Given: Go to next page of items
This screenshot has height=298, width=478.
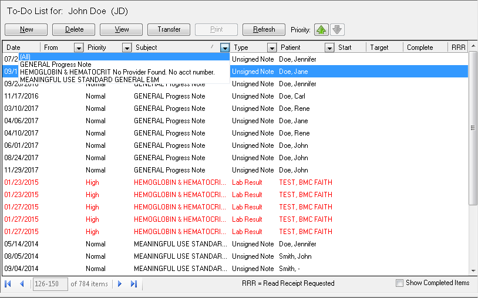Looking at the screenshot, I should [x=120, y=284].
